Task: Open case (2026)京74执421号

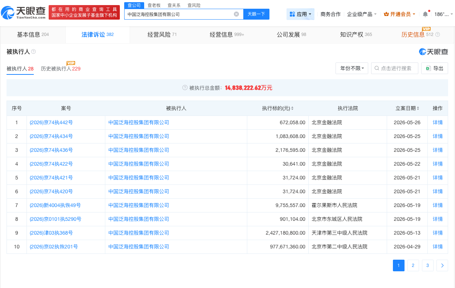Action: tap(51, 178)
